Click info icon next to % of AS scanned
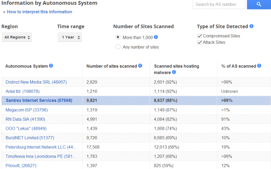271x169 pixels. (x=259, y=66)
